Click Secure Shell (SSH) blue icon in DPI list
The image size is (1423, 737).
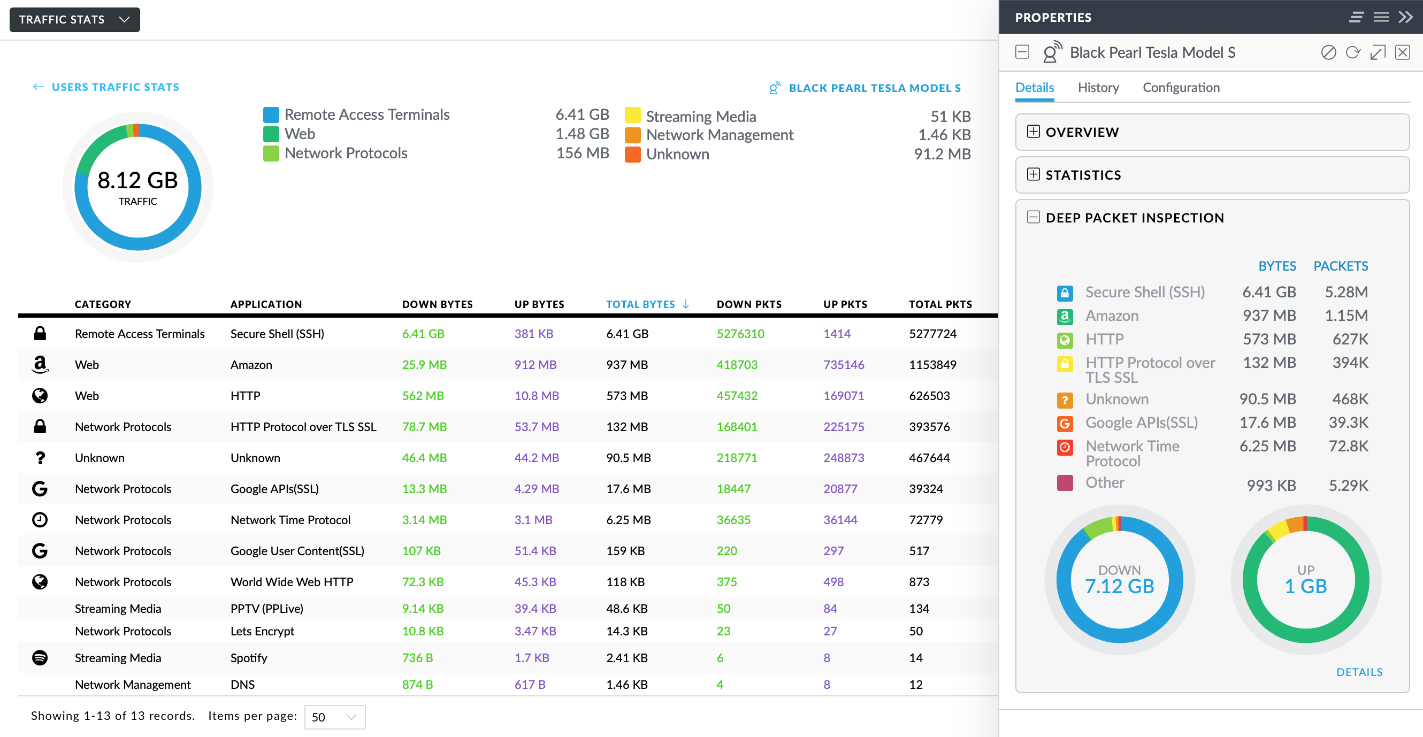tap(1065, 293)
